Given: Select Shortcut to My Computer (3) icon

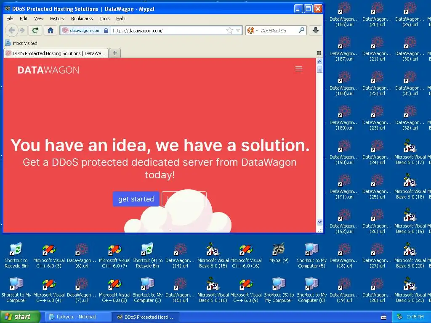Looking at the screenshot, I should point(148,290).
